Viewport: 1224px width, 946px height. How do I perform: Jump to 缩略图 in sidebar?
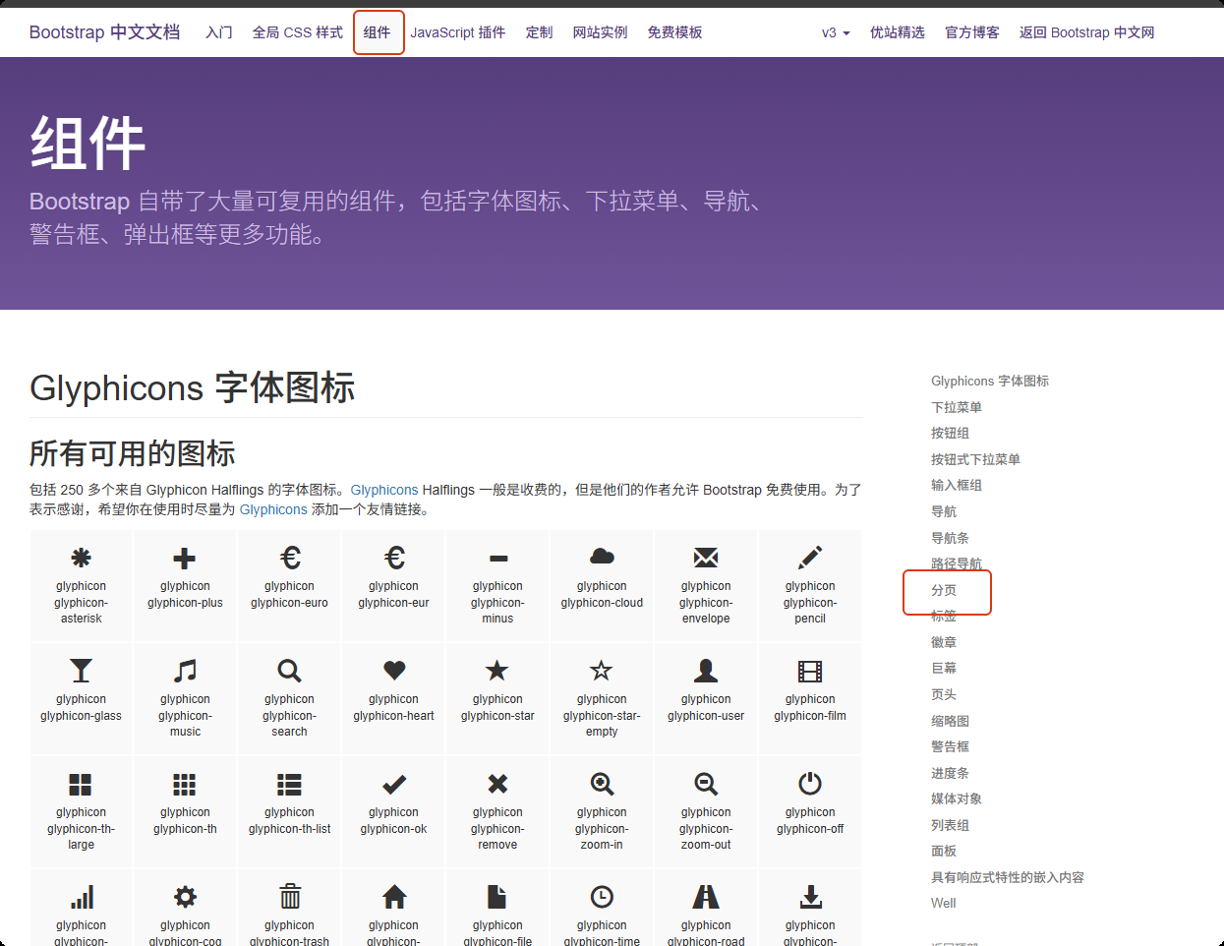click(x=951, y=721)
